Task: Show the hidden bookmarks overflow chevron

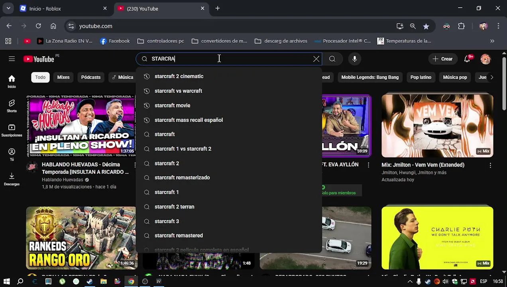Action: 492,41
